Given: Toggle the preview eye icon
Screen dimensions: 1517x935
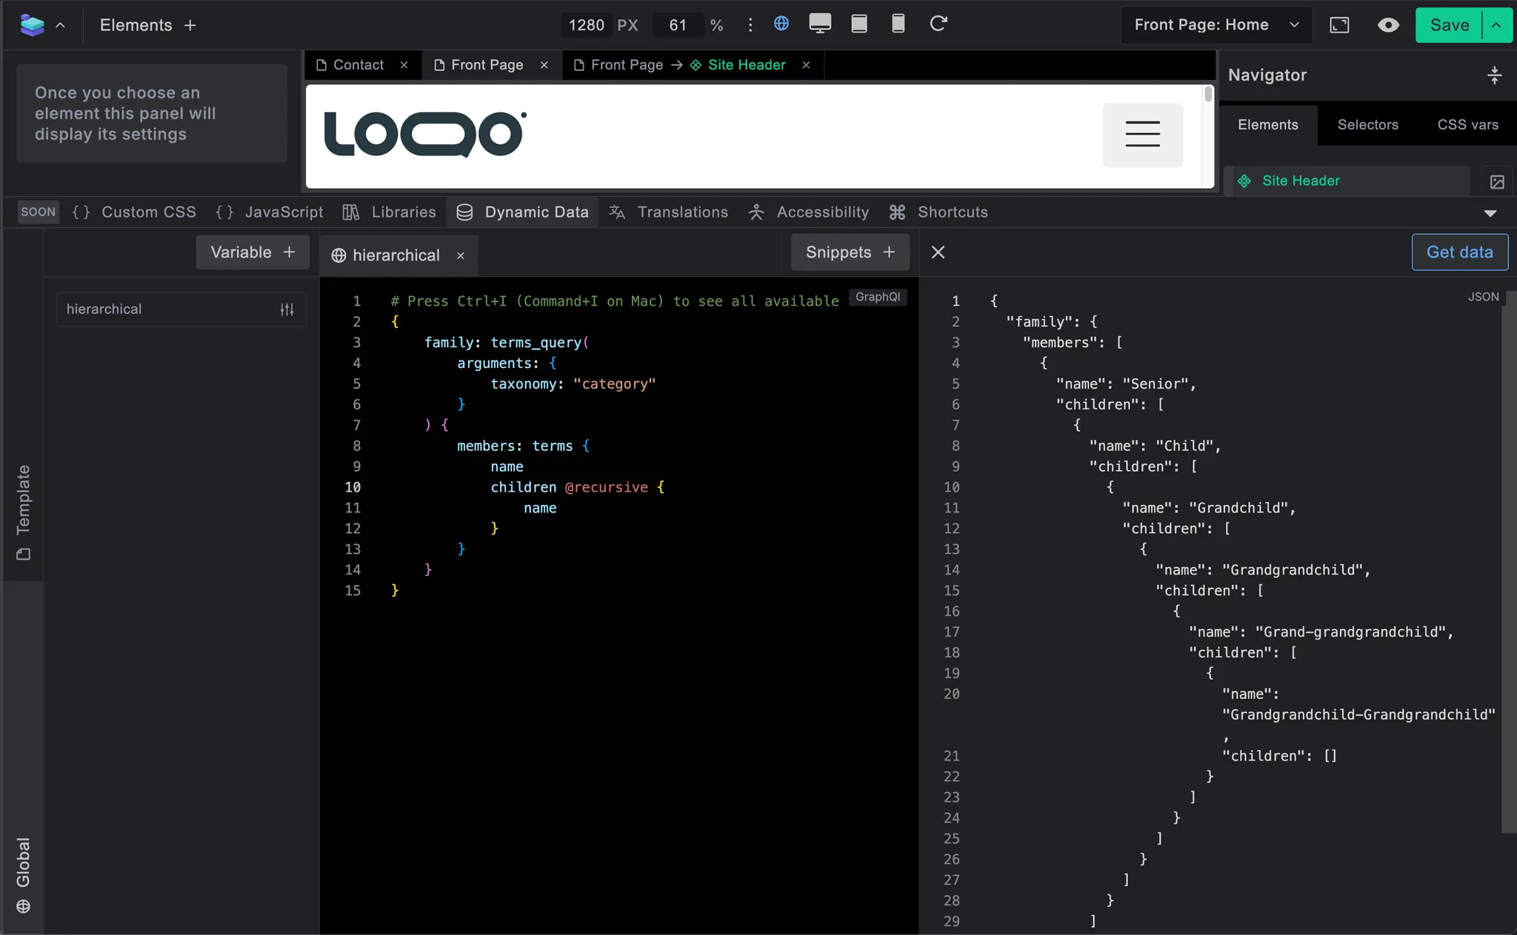Looking at the screenshot, I should click(x=1388, y=25).
